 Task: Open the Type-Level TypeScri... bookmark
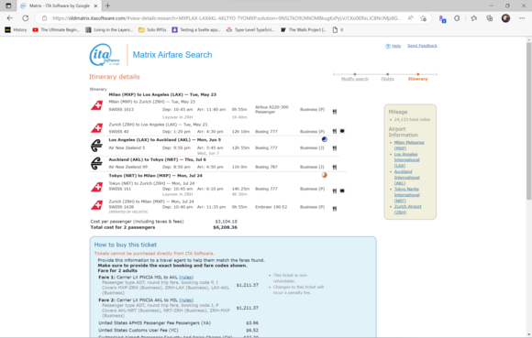(250, 30)
